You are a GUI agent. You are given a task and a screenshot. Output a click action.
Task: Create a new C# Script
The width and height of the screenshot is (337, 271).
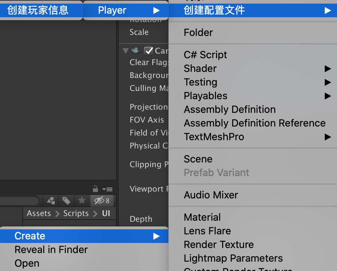205,55
